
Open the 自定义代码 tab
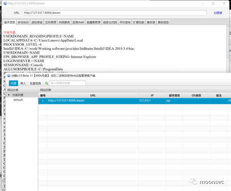[x=110, y=22]
